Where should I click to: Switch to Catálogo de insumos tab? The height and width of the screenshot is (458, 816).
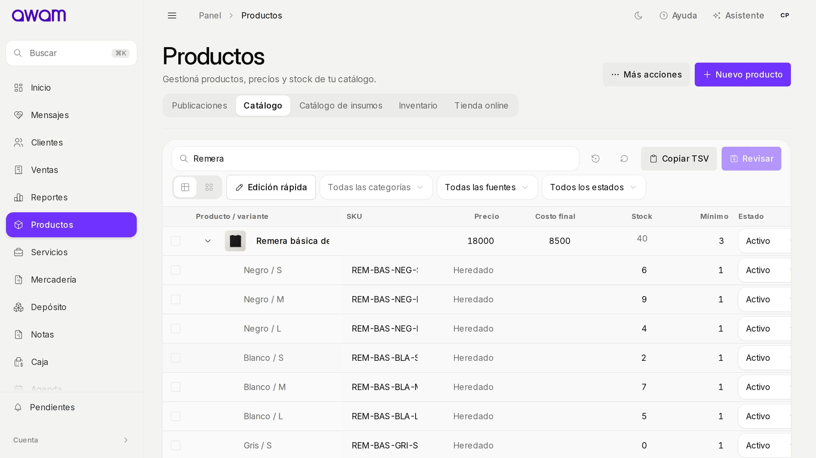341,106
